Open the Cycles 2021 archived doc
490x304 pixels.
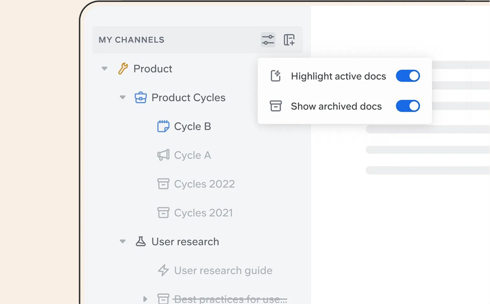click(x=203, y=213)
